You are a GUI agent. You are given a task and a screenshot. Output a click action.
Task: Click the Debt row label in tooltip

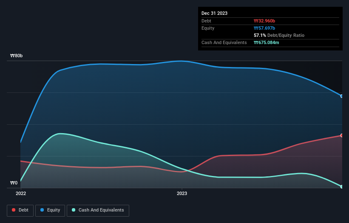pyautogui.click(x=206, y=21)
